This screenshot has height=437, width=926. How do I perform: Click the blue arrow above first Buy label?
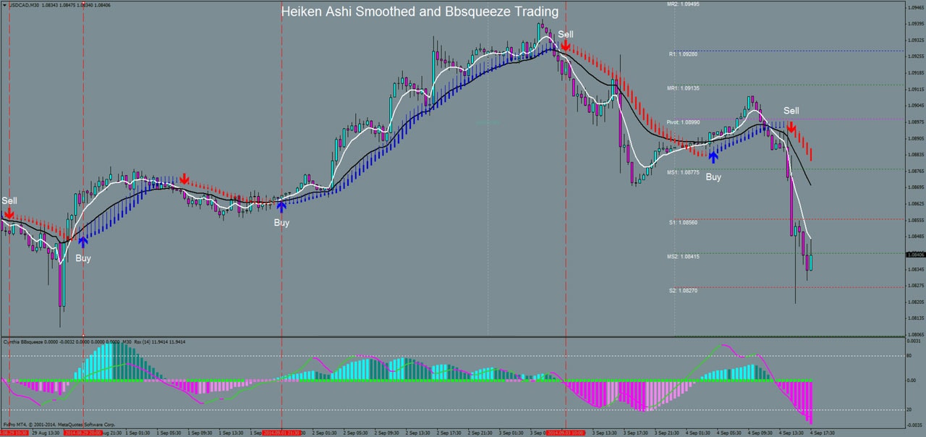point(82,242)
